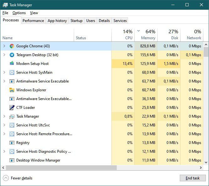Sort by the Name column header
Image resolution: width=209 pixels, height=186 pixels.
[x=37, y=35]
